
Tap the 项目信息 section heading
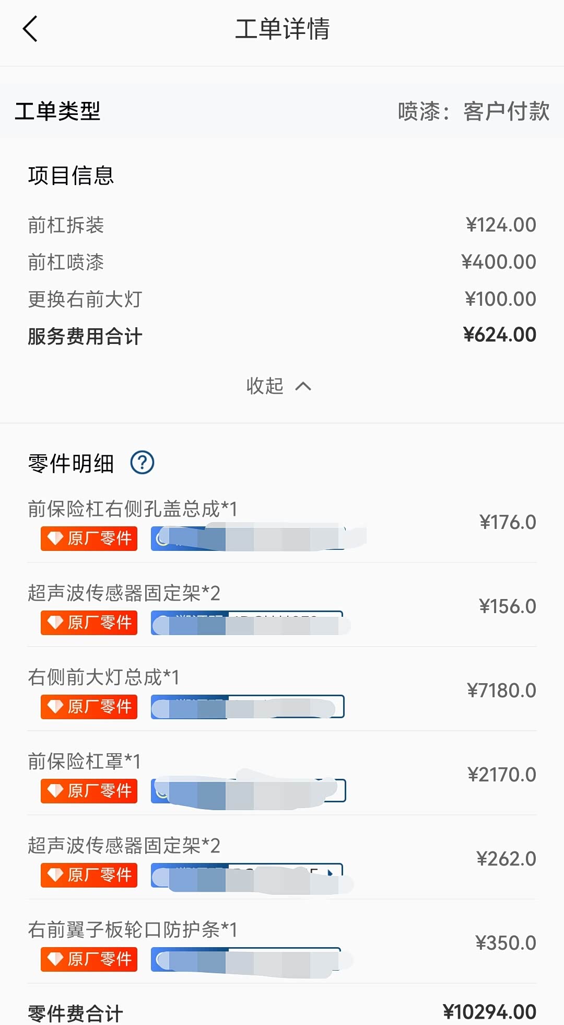click(x=71, y=176)
